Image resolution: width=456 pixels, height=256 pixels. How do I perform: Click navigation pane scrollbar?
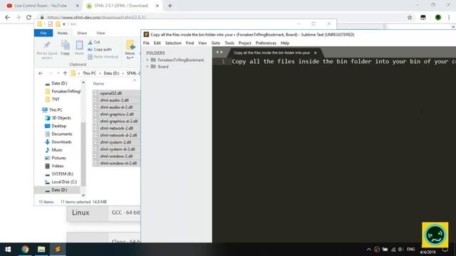(83, 154)
